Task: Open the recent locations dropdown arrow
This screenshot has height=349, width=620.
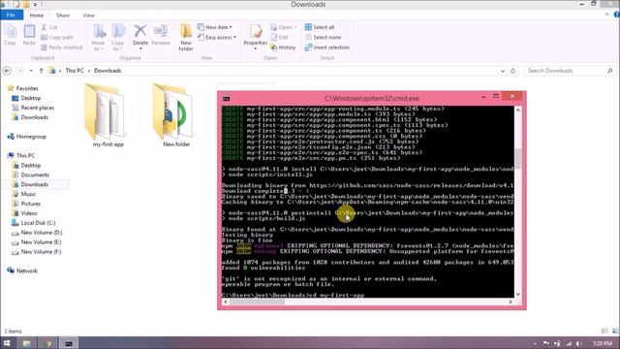Action: click(x=31, y=71)
